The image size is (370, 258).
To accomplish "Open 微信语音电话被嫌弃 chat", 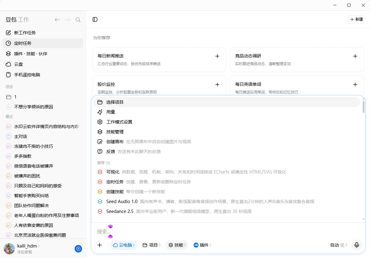I will click(x=43, y=166).
